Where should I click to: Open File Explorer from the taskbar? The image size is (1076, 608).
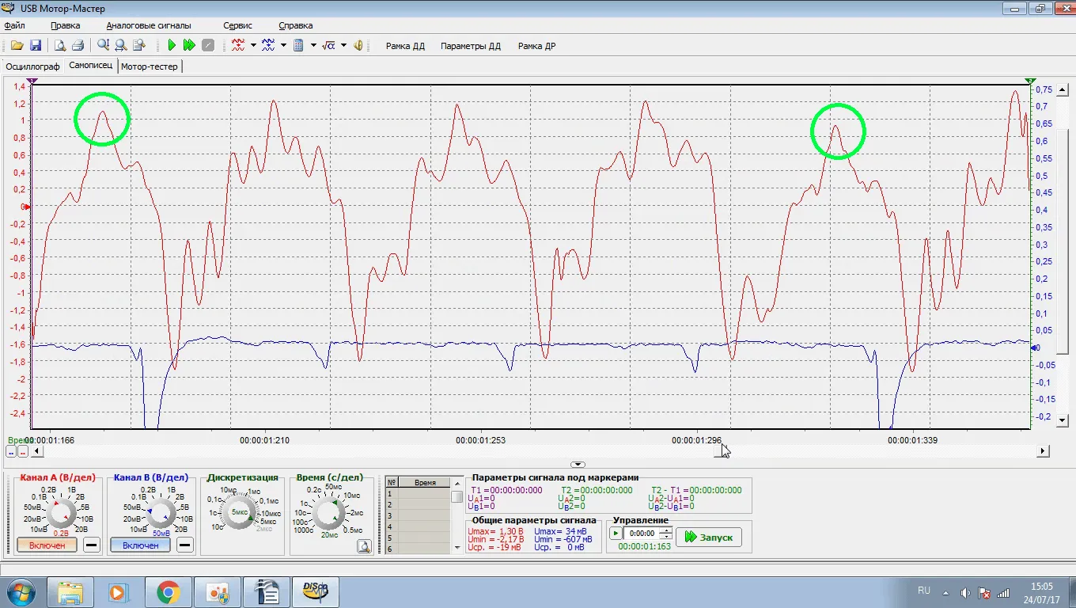70,592
